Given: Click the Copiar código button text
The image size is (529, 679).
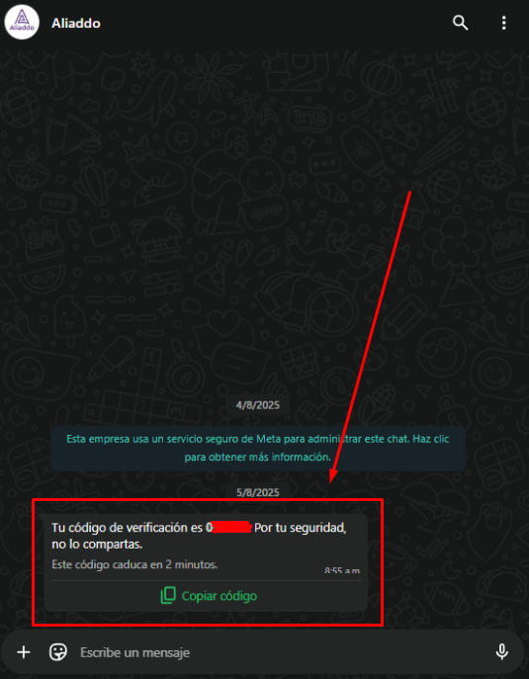Looking at the screenshot, I should pyautogui.click(x=220, y=596).
